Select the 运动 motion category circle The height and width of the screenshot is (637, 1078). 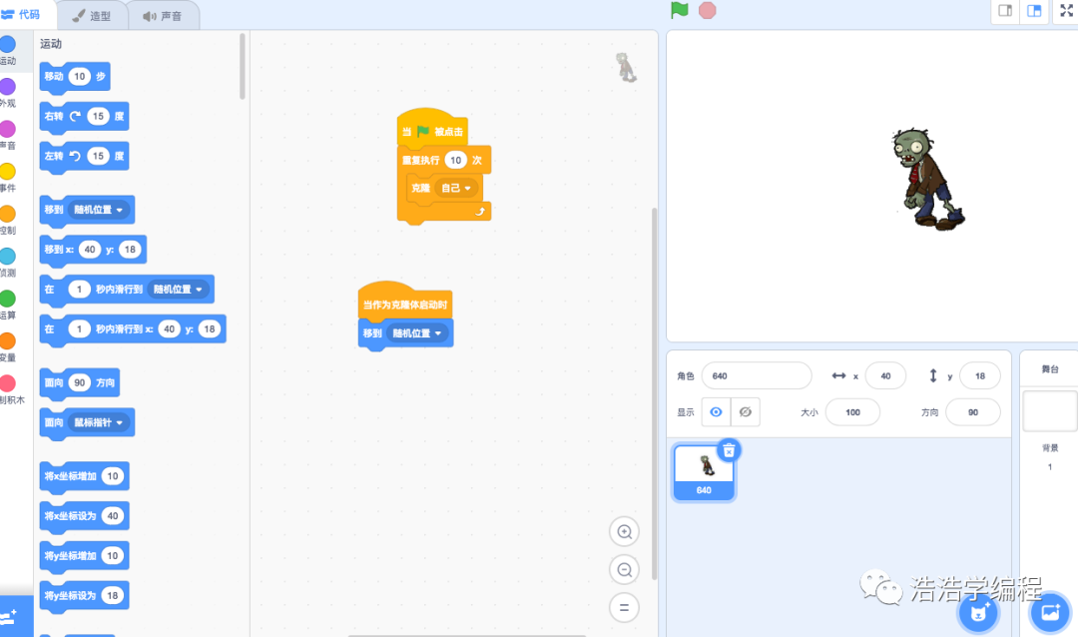[x=8, y=45]
